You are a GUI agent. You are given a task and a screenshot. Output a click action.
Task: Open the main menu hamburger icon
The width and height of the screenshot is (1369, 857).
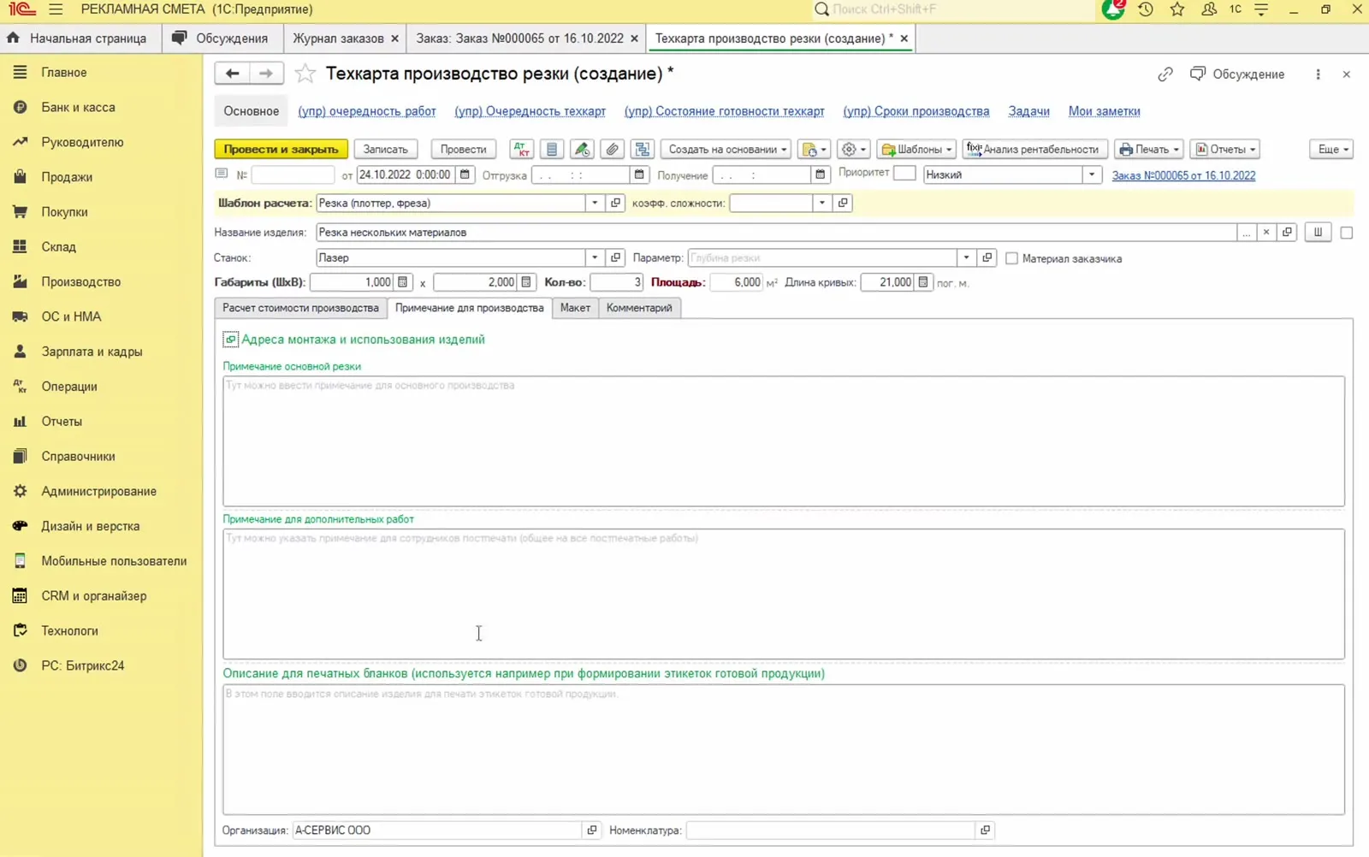pos(56,9)
